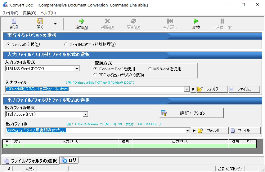
Task: Click the 新規 (New) toolbar icon
Action: point(14,21)
